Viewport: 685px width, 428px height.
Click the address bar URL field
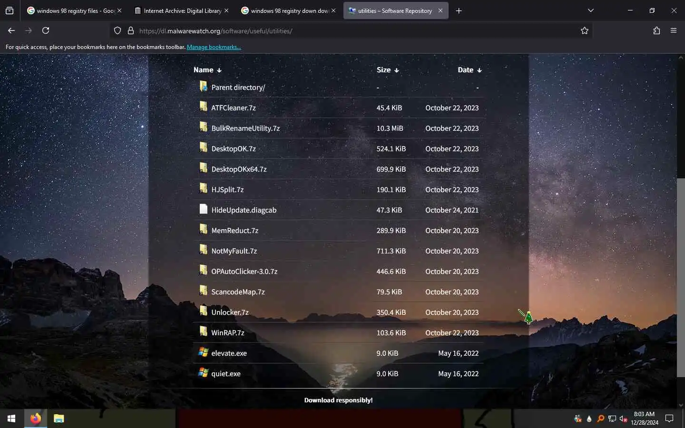click(352, 31)
